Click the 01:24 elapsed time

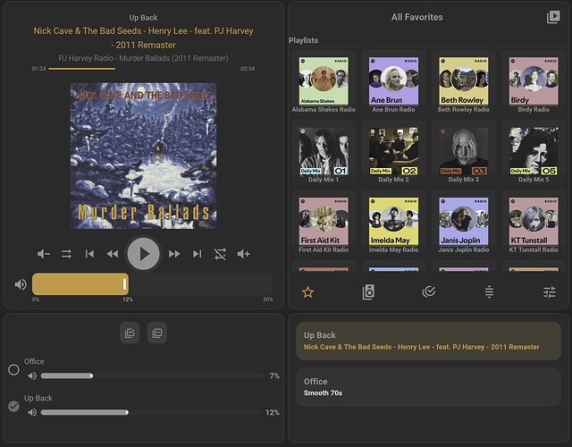click(38, 69)
